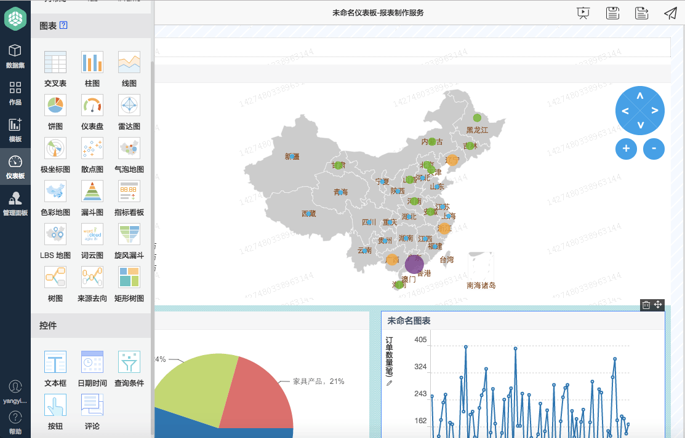Save the dashboard with disk icon
This screenshot has width=685, height=438.
[612, 13]
